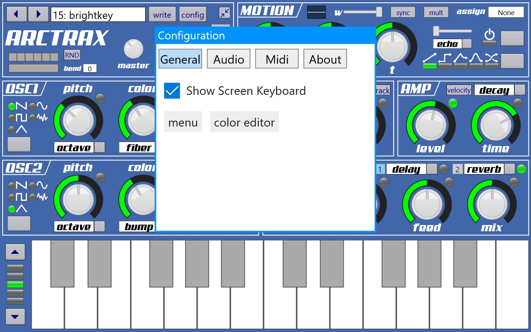The height and width of the screenshot is (332, 531).
Task: Select triangle waveform in OSC2
Action: tap(18, 209)
